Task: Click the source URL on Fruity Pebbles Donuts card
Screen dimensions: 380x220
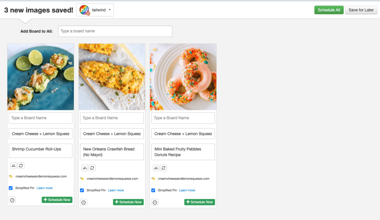Action: (x=184, y=178)
